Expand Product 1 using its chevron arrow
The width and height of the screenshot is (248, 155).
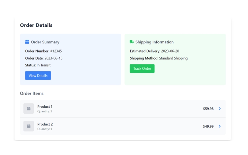pyautogui.click(x=220, y=108)
